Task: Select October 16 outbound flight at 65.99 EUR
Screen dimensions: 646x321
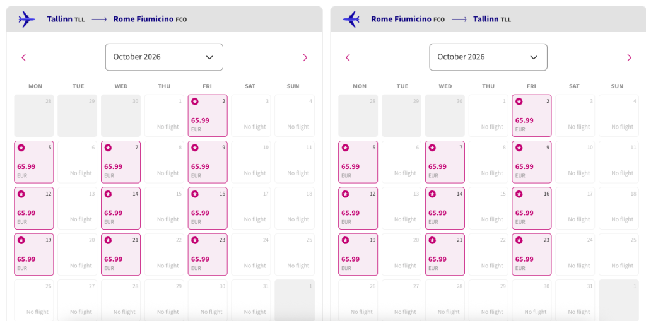Action: point(208,208)
